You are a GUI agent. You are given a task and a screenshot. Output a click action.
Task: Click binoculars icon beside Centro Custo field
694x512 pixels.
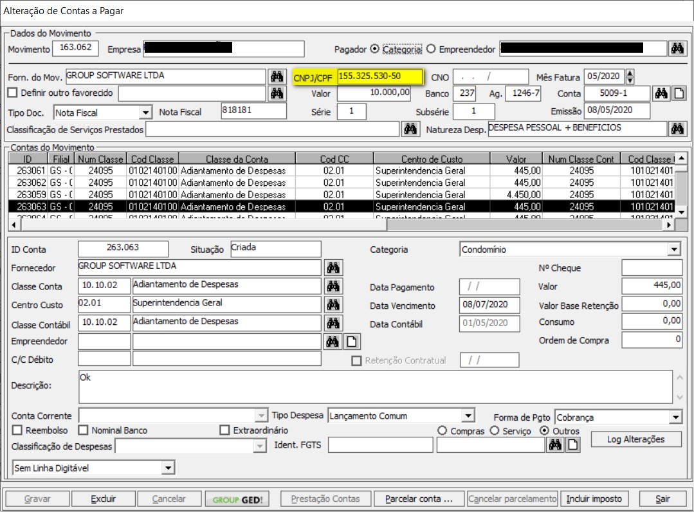[333, 304]
